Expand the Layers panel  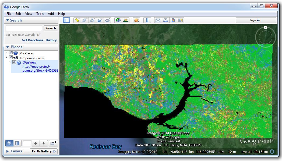pyautogui.click(x=8, y=151)
